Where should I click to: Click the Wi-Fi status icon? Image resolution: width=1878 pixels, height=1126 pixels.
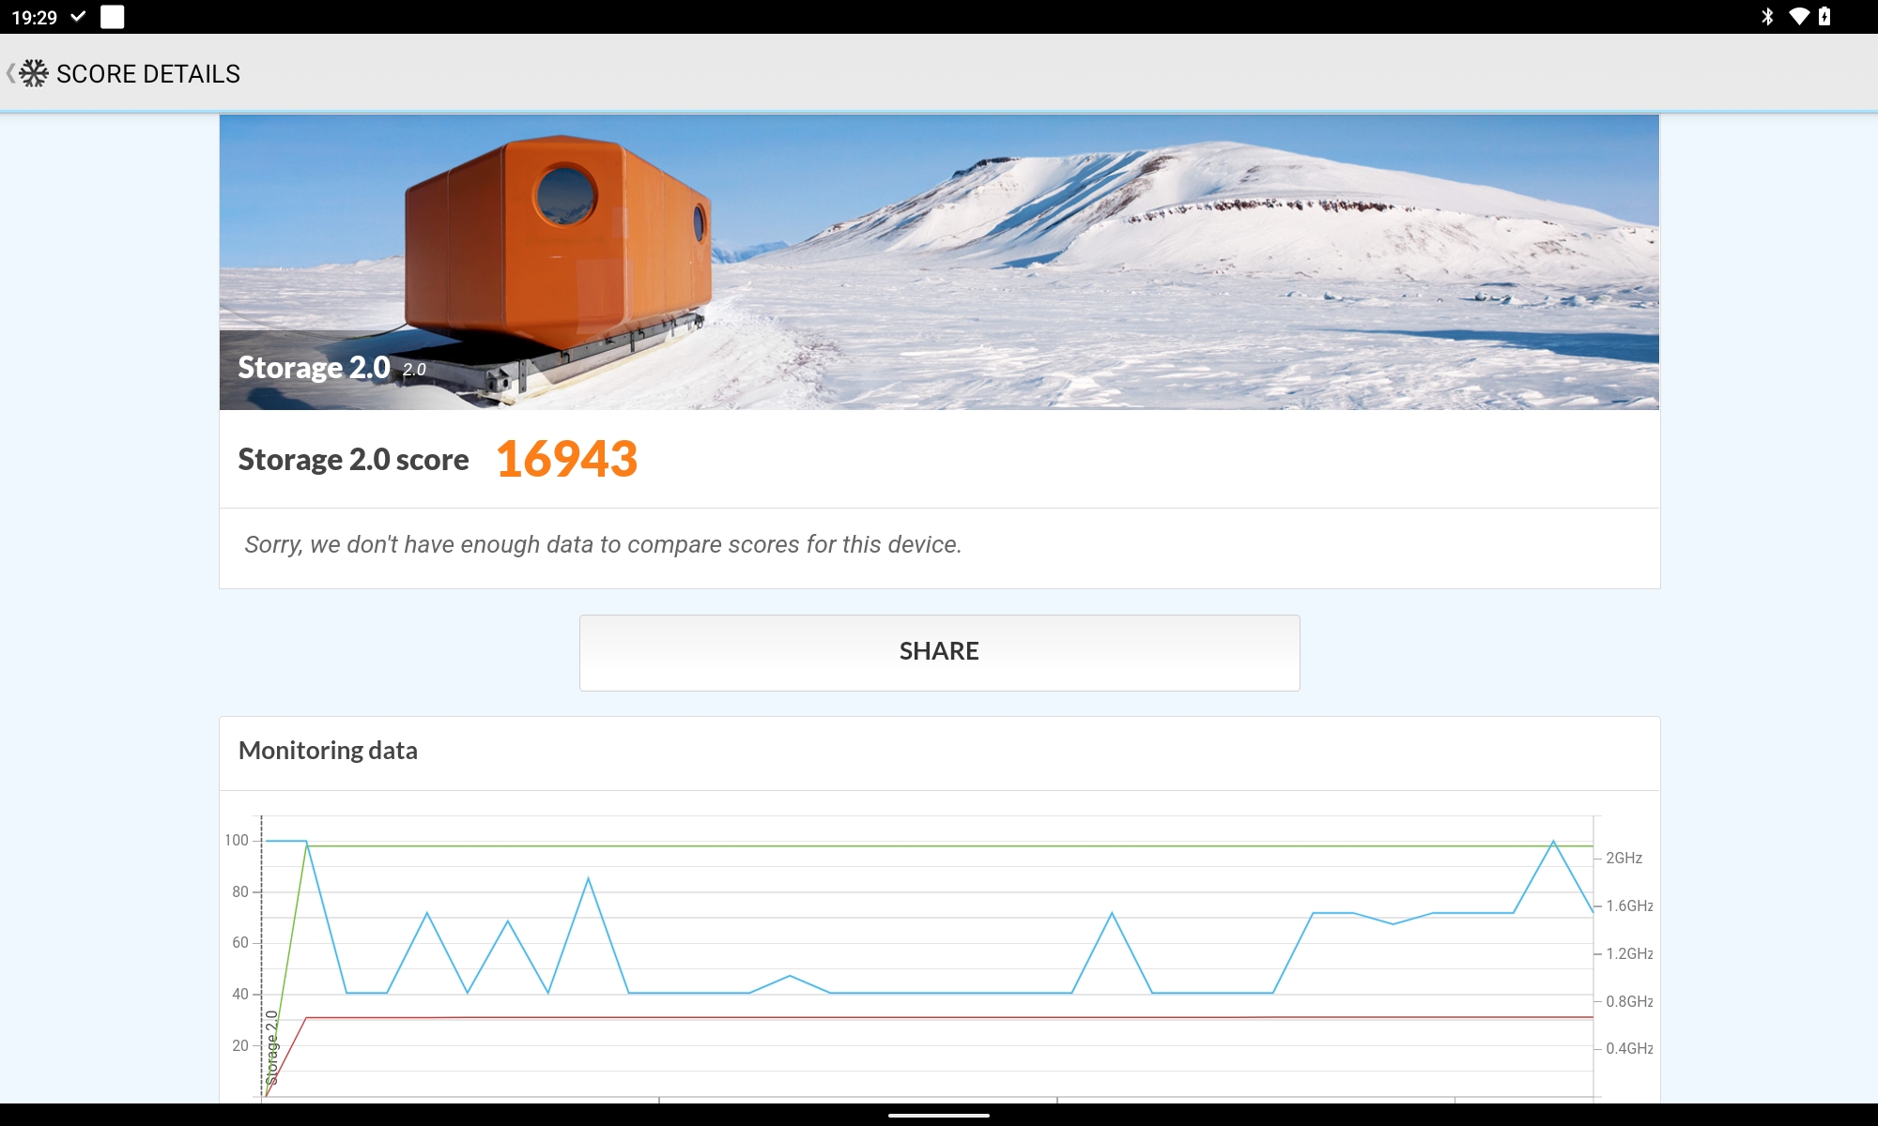click(1798, 16)
